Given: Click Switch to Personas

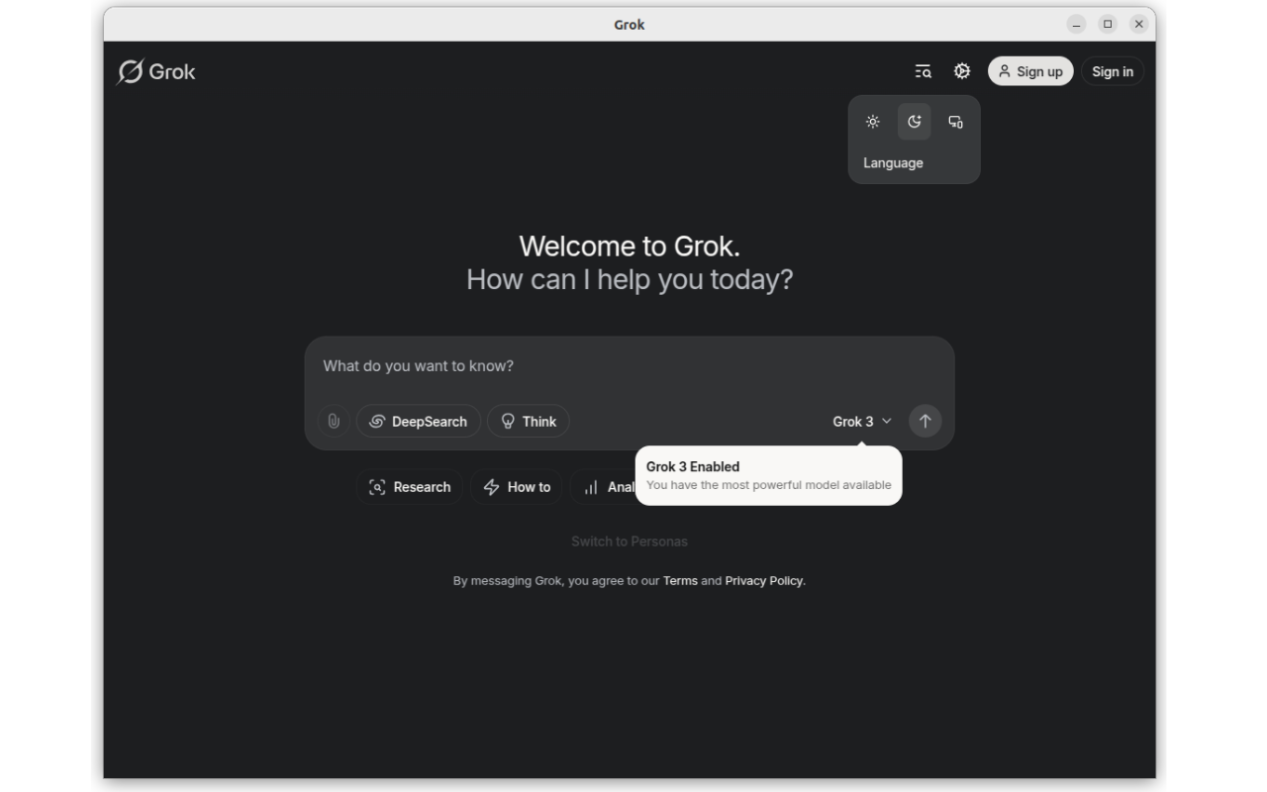Looking at the screenshot, I should (630, 541).
